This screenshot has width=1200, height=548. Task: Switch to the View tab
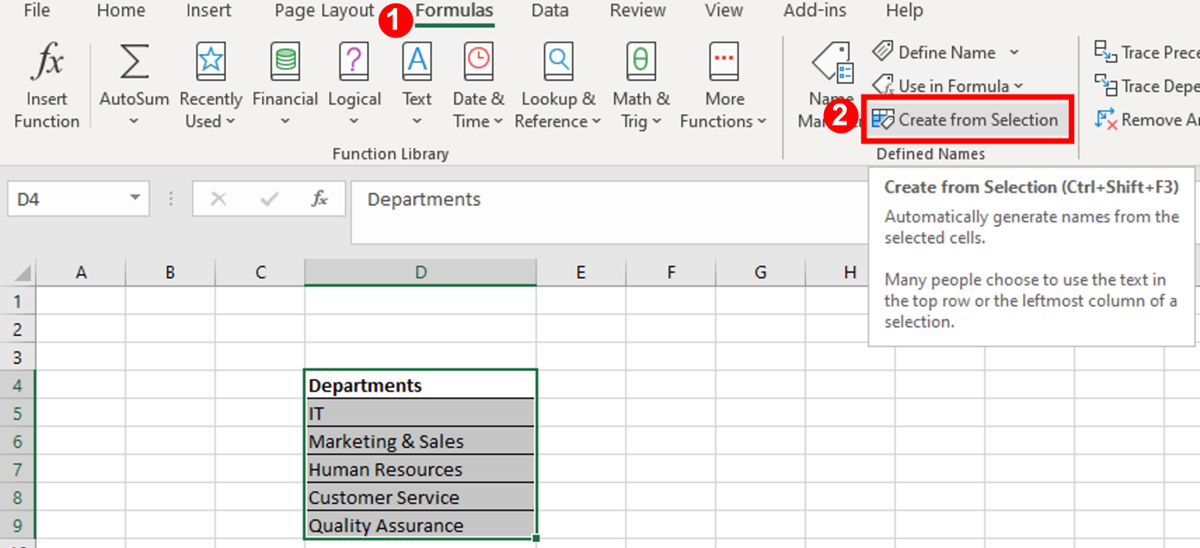(724, 11)
